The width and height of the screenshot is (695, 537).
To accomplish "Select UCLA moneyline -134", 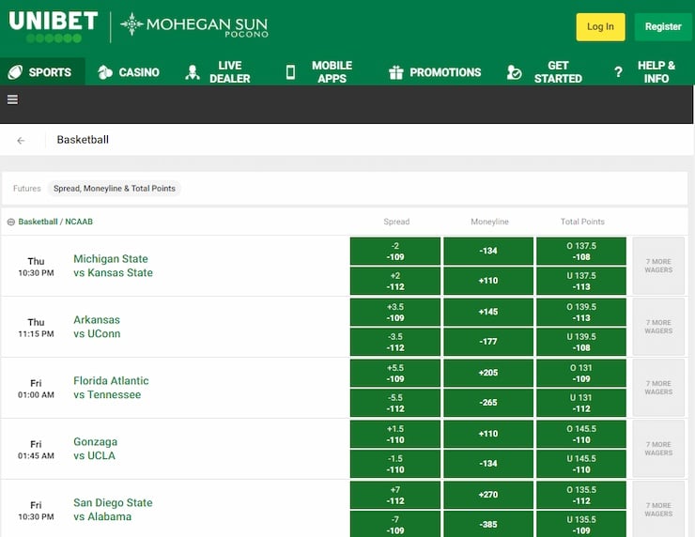I will tap(488, 464).
